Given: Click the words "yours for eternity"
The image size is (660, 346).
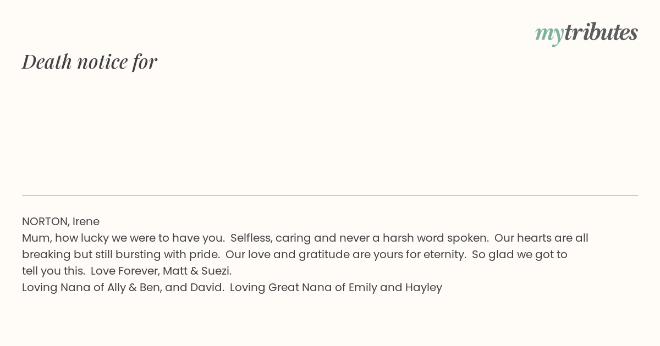Looking at the screenshot, I should tap(419, 255).
